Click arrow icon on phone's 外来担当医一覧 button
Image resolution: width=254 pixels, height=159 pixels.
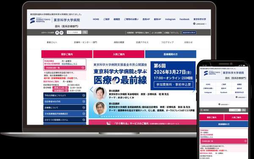coord(246,141)
